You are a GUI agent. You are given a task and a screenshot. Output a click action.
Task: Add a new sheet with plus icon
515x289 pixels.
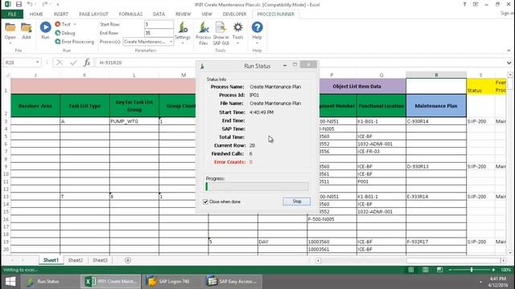(128, 260)
